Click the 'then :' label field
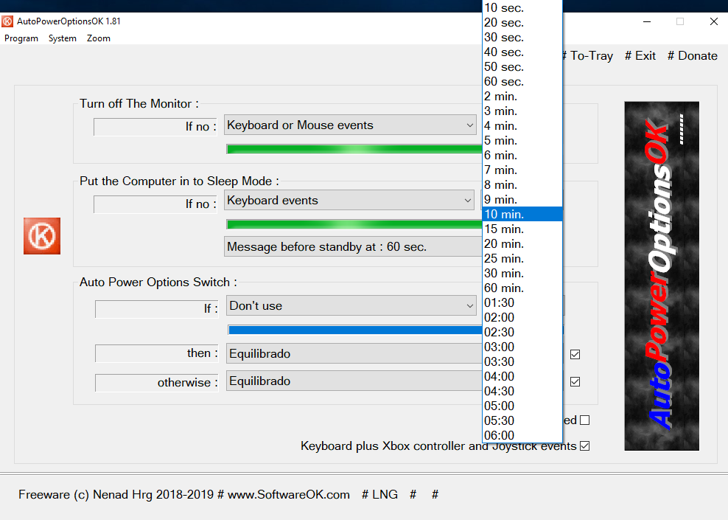 click(157, 353)
